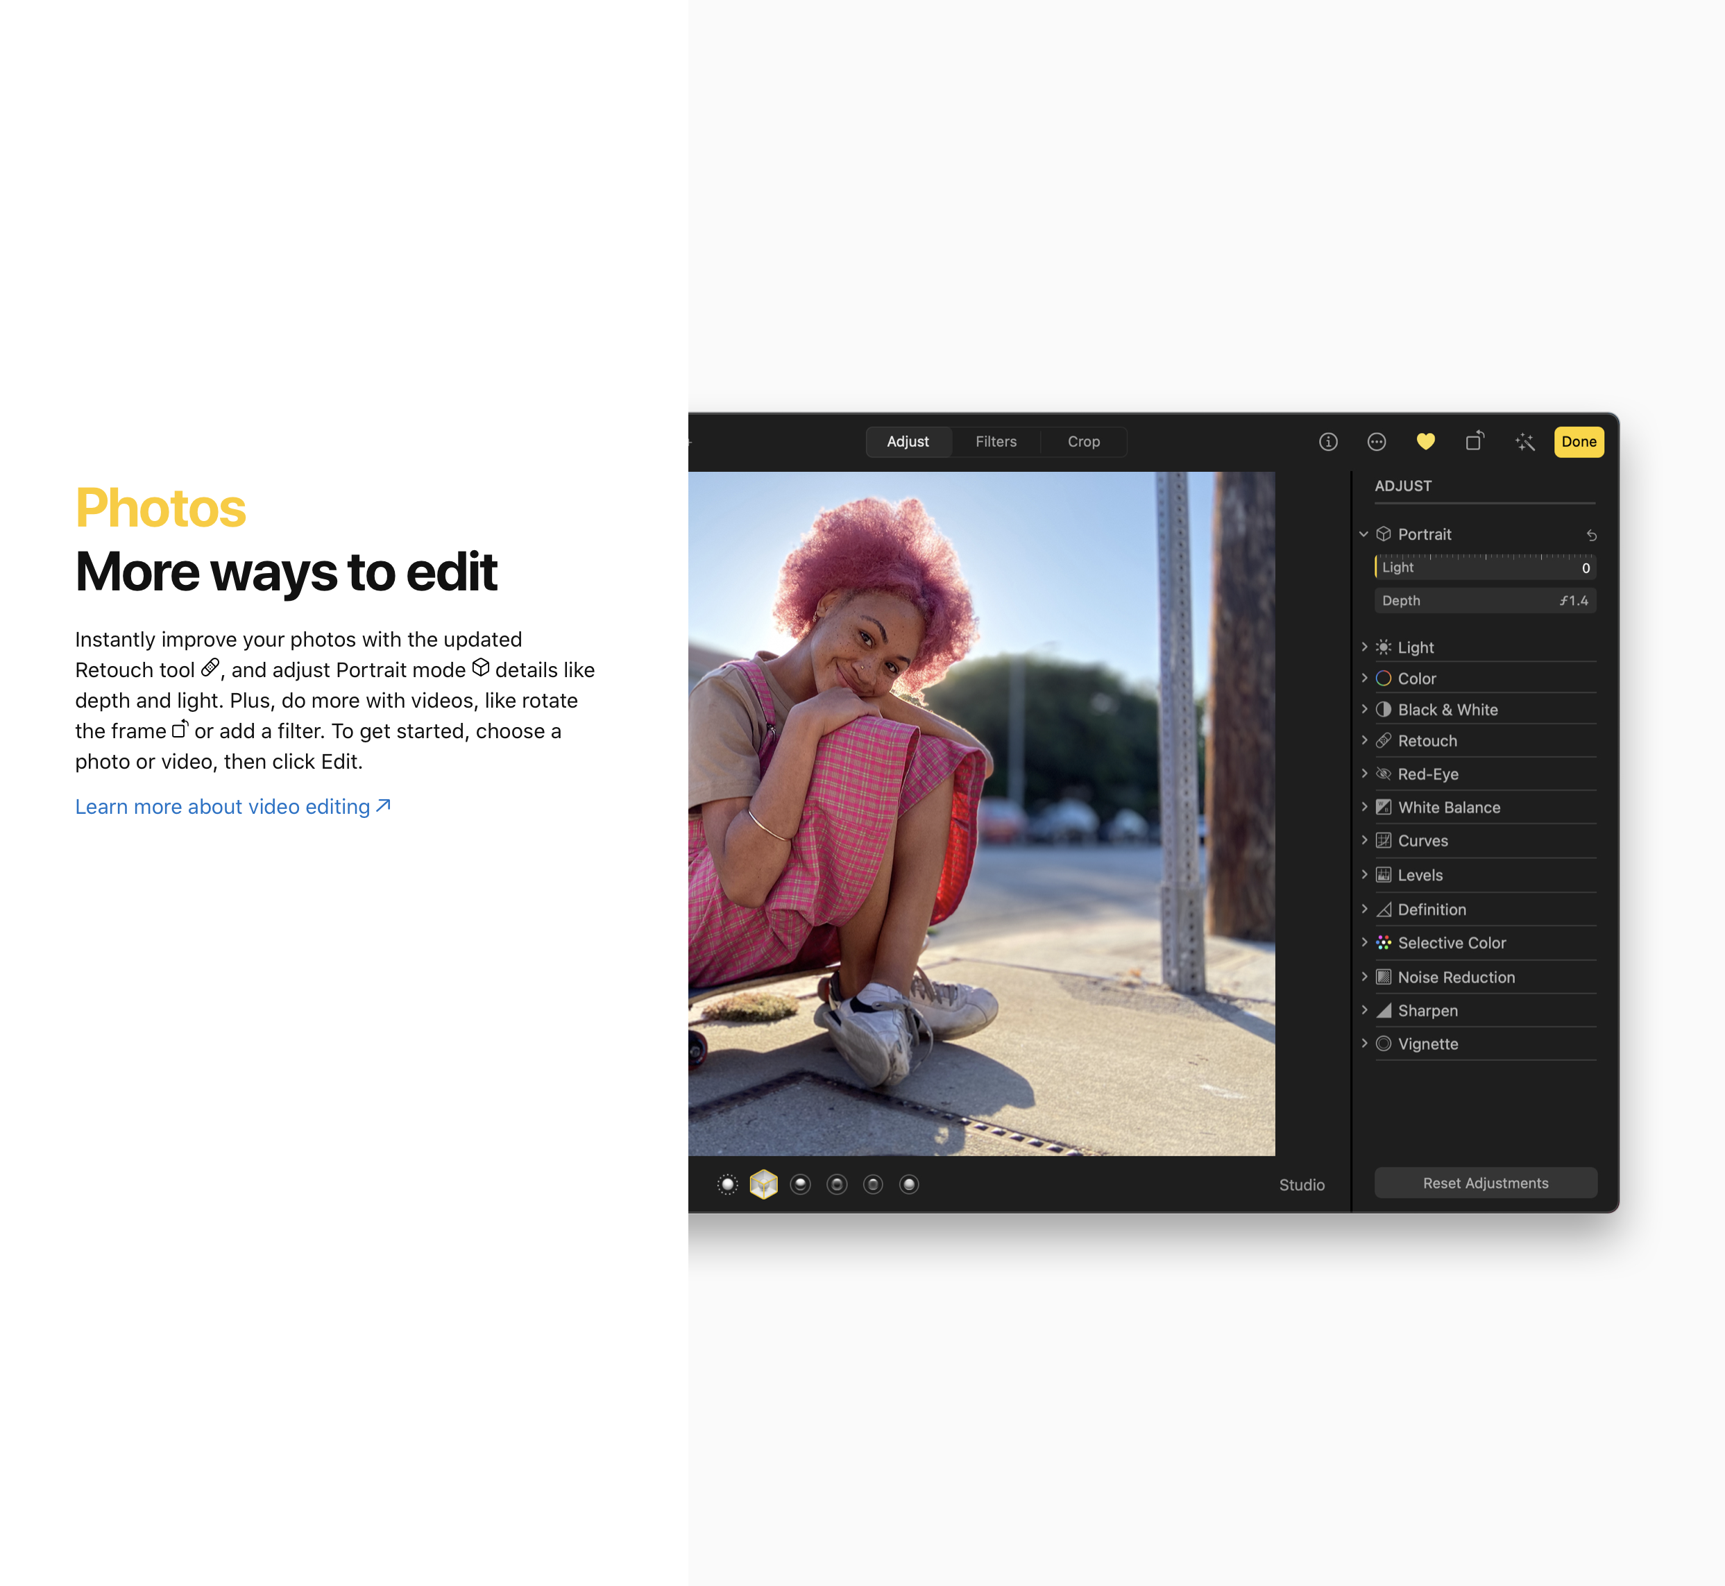Click the Vignette ring icon

coord(1384,1043)
